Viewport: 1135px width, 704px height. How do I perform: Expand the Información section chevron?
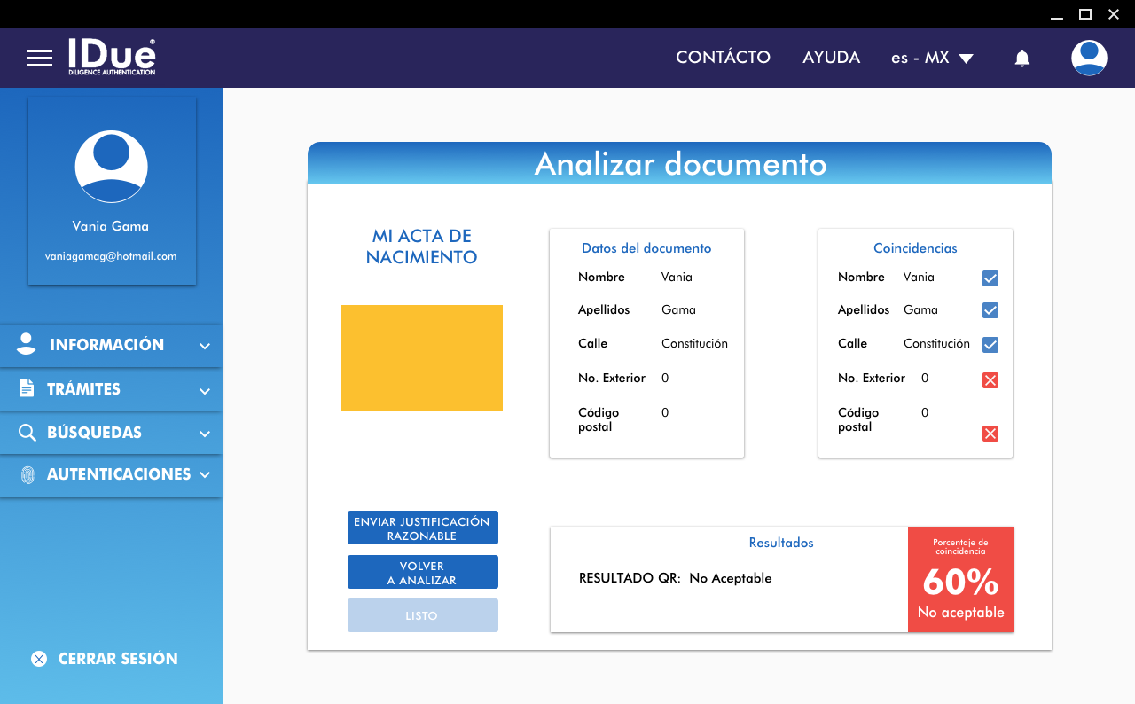click(x=205, y=346)
